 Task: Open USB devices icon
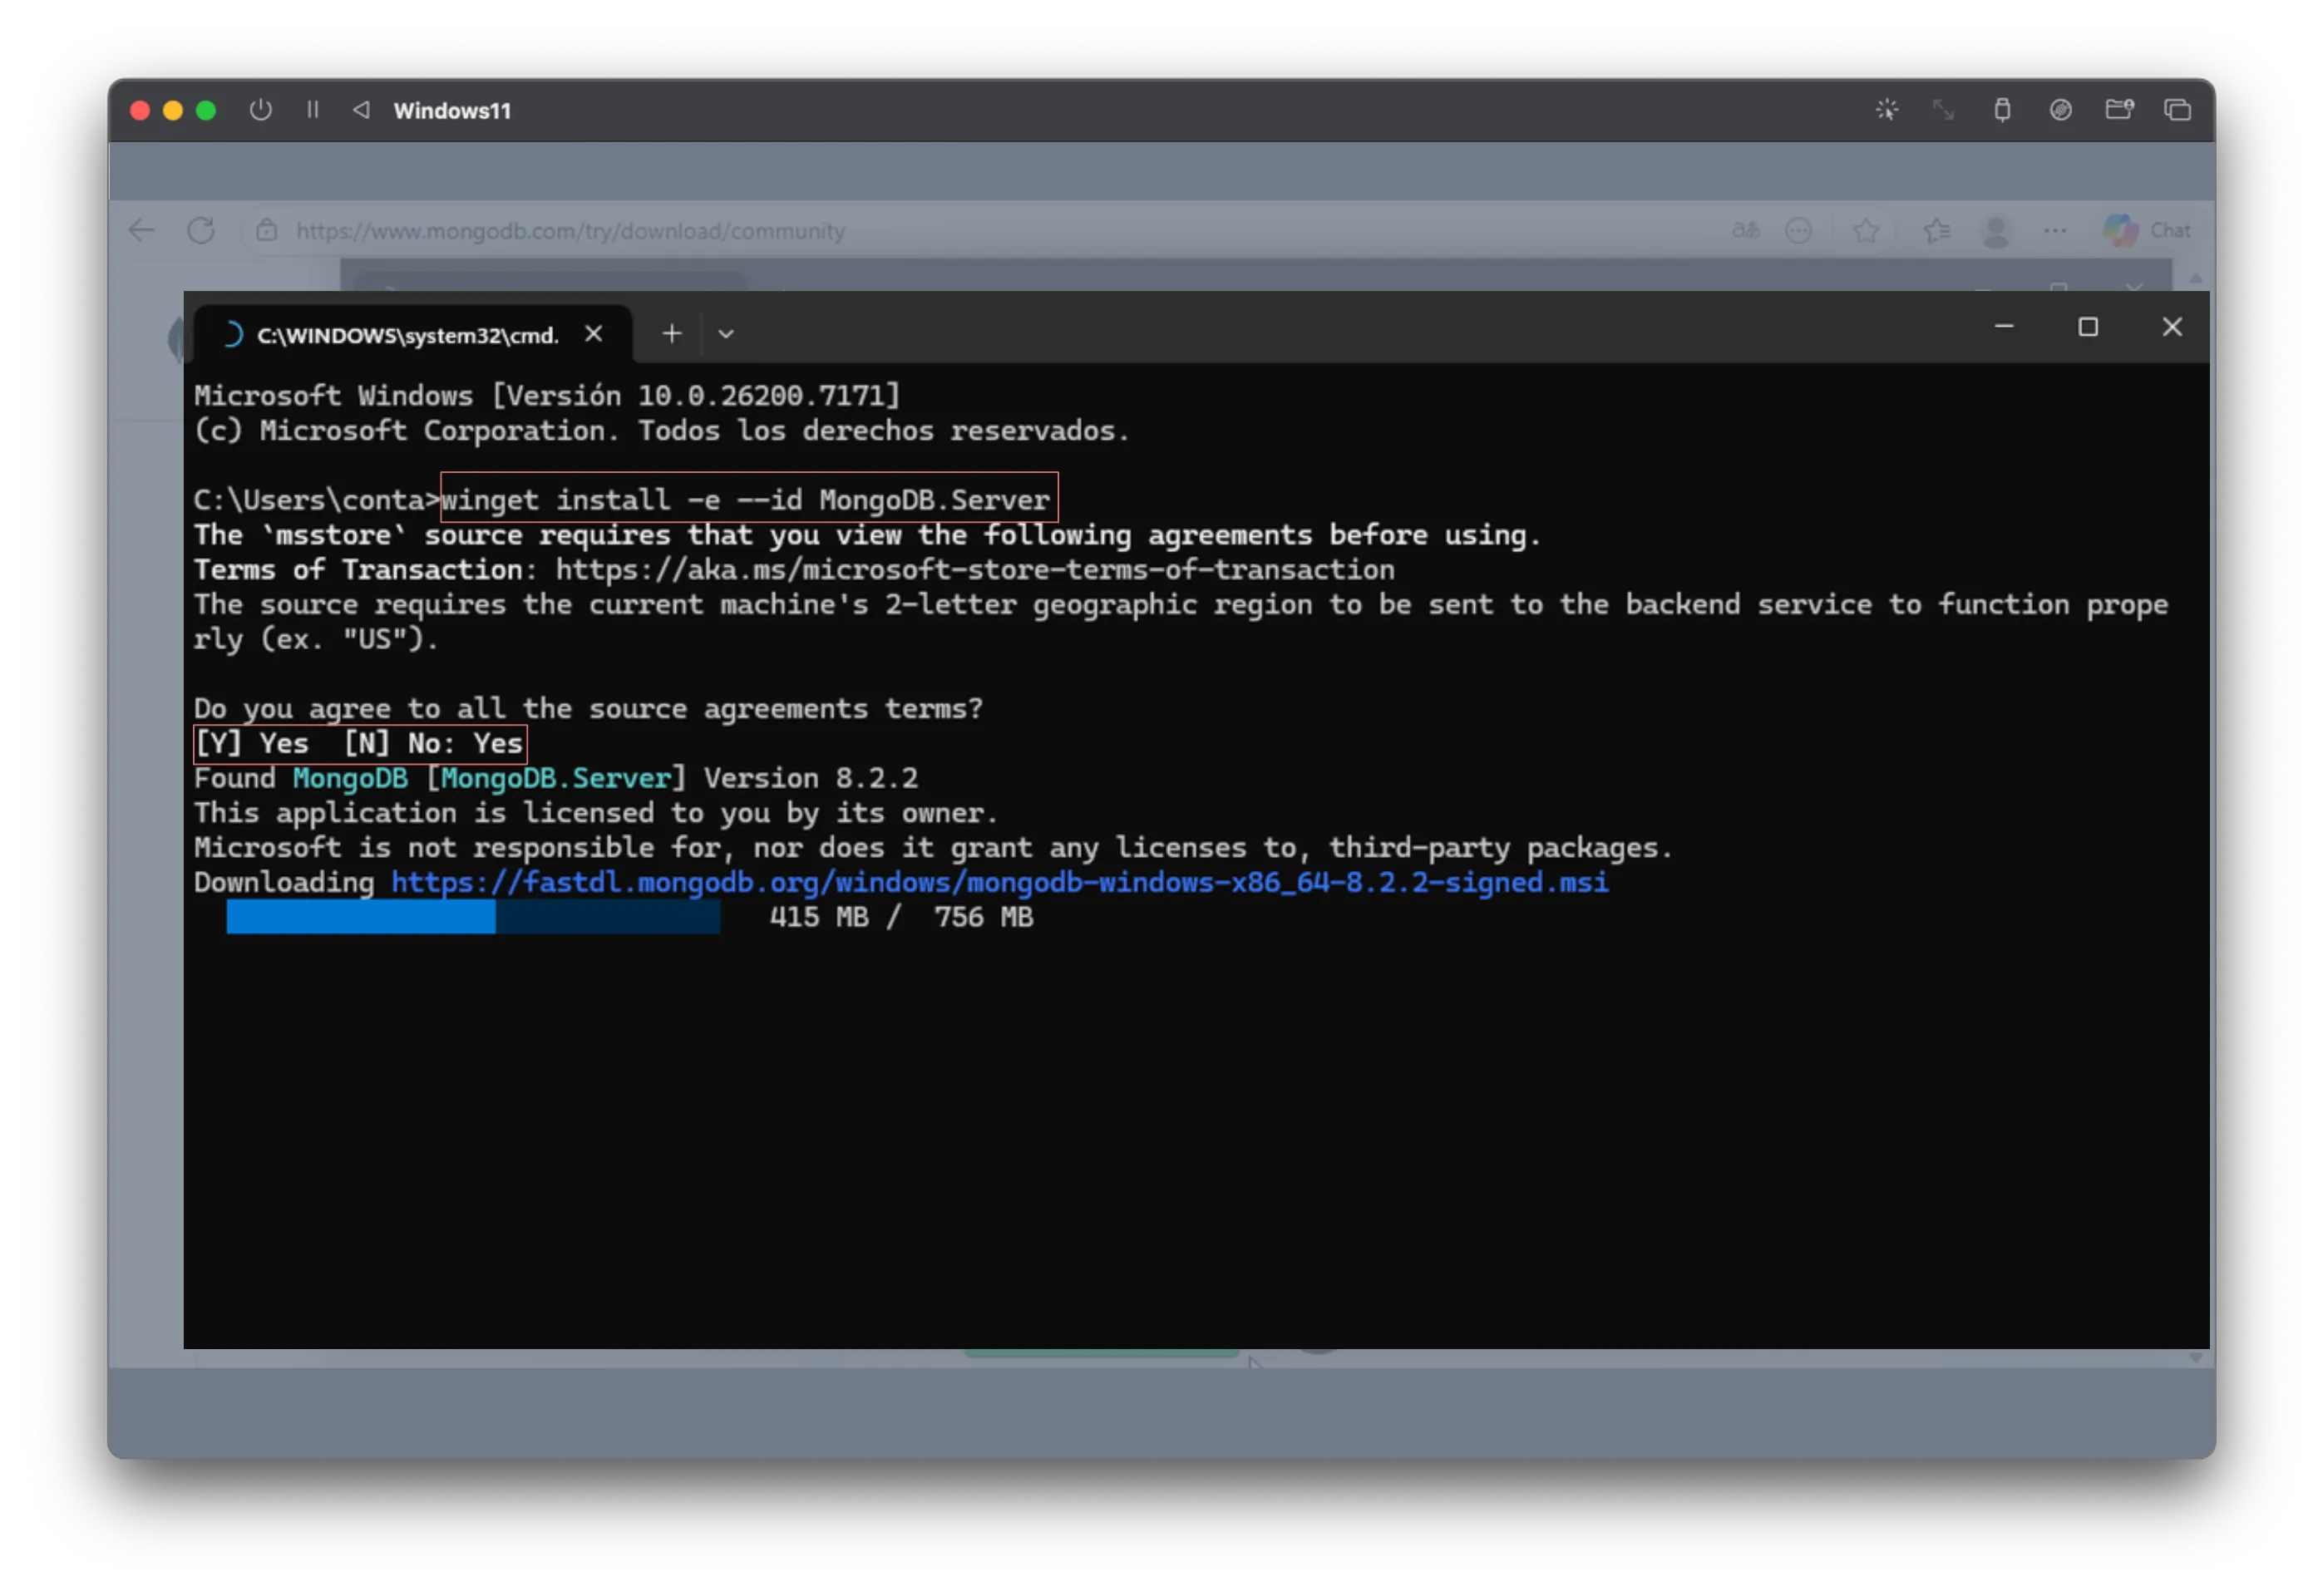click(x=2002, y=110)
